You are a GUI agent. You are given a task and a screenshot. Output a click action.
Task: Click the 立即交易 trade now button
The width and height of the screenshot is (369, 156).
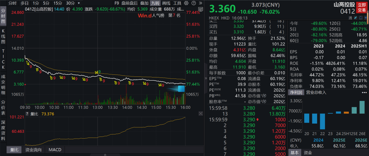click(x=362, y=7)
